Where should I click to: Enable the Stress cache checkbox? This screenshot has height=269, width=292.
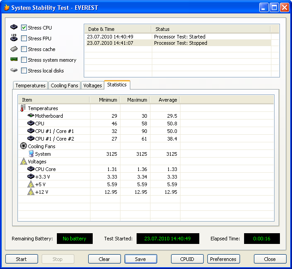coord(24,49)
